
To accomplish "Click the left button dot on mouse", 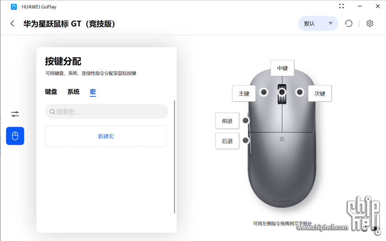I will pos(264,92).
